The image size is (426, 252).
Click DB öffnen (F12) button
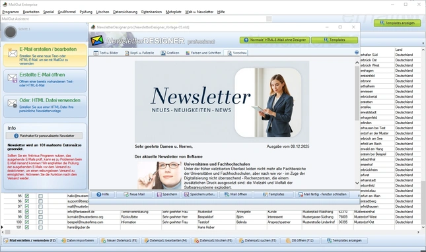click(300, 241)
